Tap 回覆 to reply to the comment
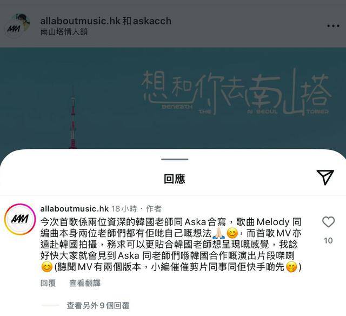346x316 pixels. coord(48,283)
